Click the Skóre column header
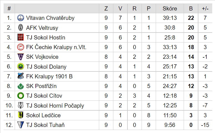Viewport: 215px width, 133px height. 170,9
